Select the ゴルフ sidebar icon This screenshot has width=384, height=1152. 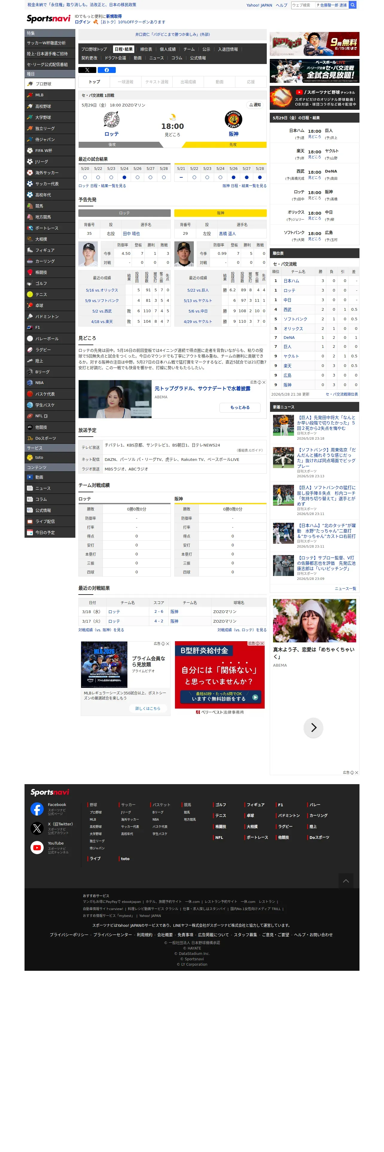point(30,283)
